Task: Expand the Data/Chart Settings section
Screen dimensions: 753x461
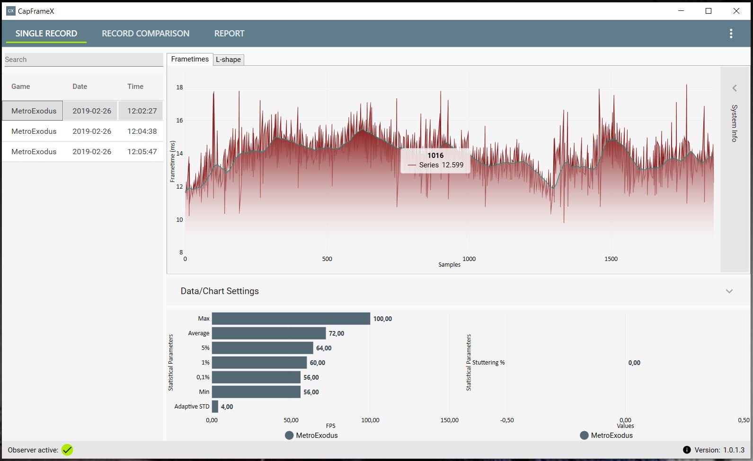Action: click(x=729, y=291)
